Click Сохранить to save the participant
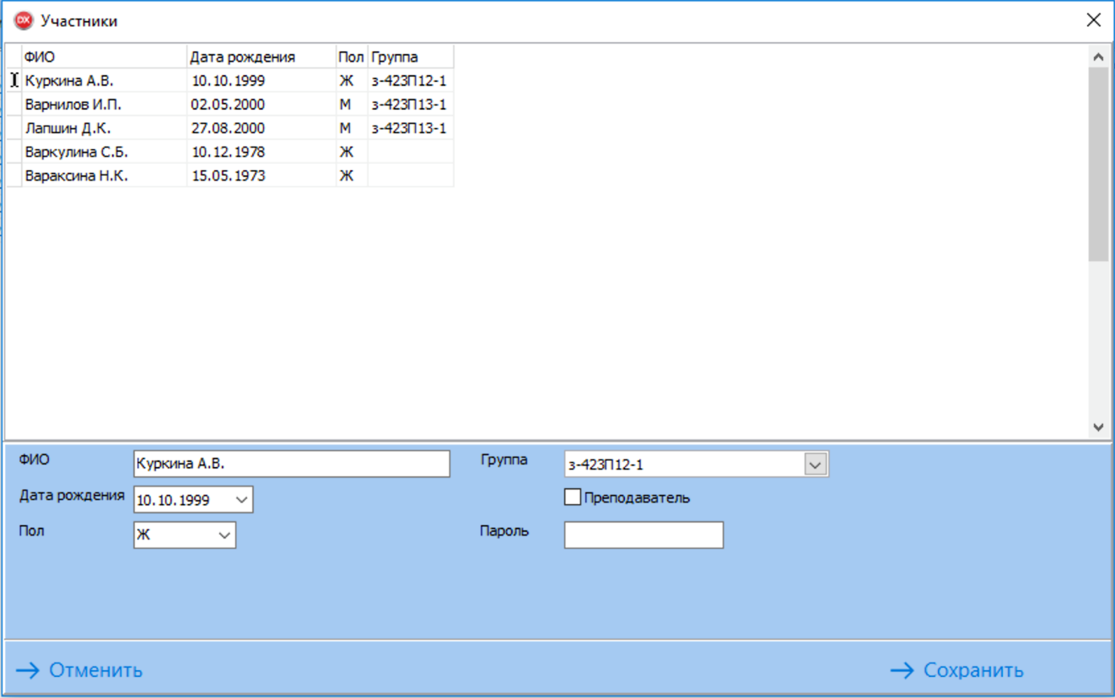The width and height of the screenshot is (1115, 698). point(973,671)
